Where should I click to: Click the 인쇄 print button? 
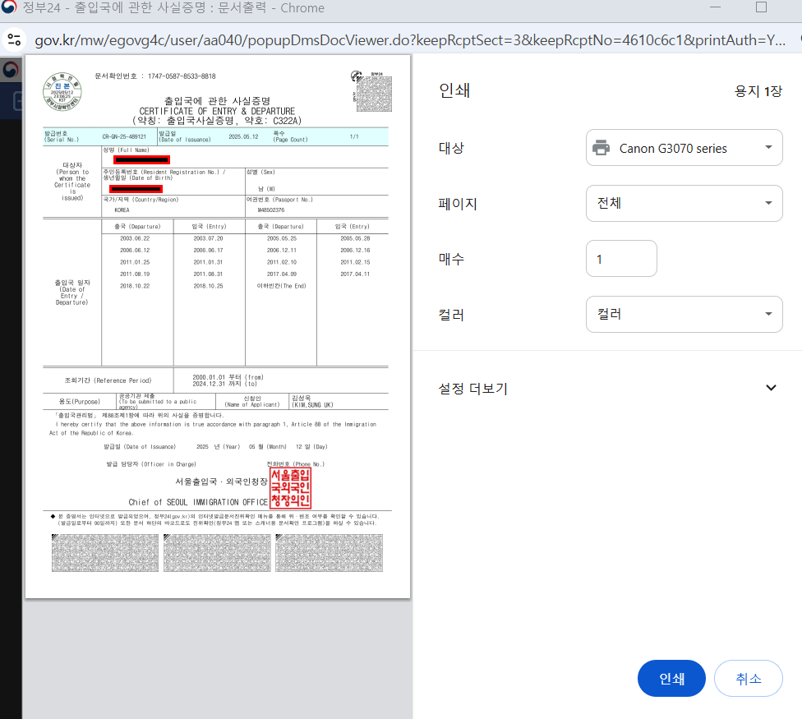pyautogui.click(x=671, y=678)
